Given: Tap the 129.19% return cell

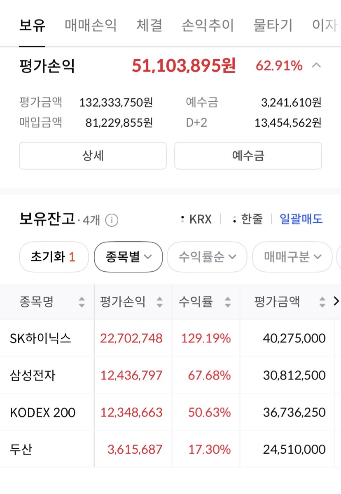Looking at the screenshot, I should point(206,338).
